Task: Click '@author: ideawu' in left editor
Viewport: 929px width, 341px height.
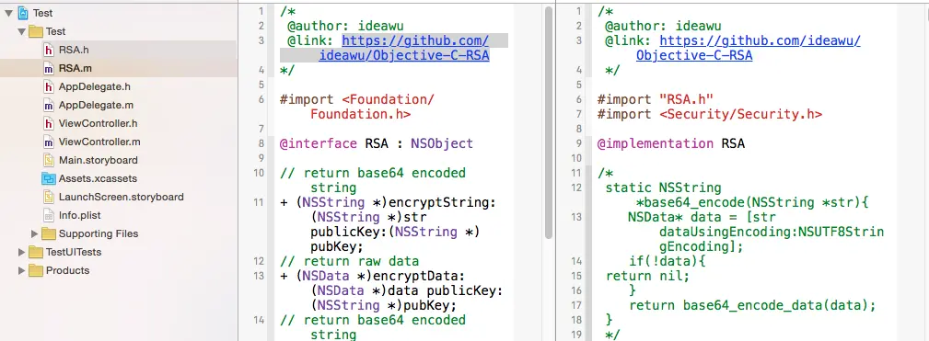Action: pos(346,26)
